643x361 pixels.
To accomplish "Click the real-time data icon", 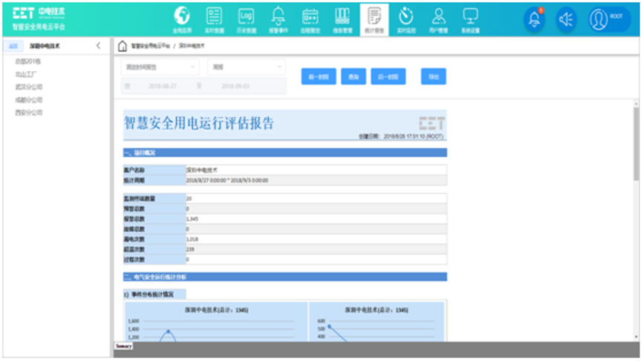I will pos(214,18).
